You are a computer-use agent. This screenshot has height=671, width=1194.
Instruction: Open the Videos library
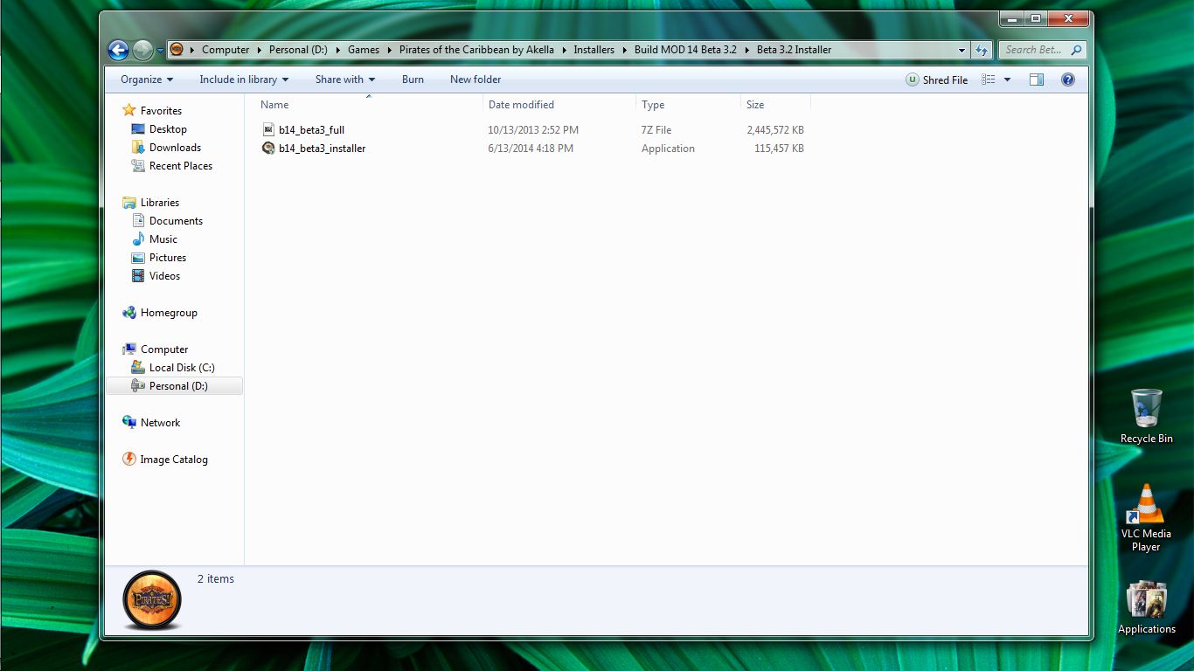pyautogui.click(x=164, y=276)
